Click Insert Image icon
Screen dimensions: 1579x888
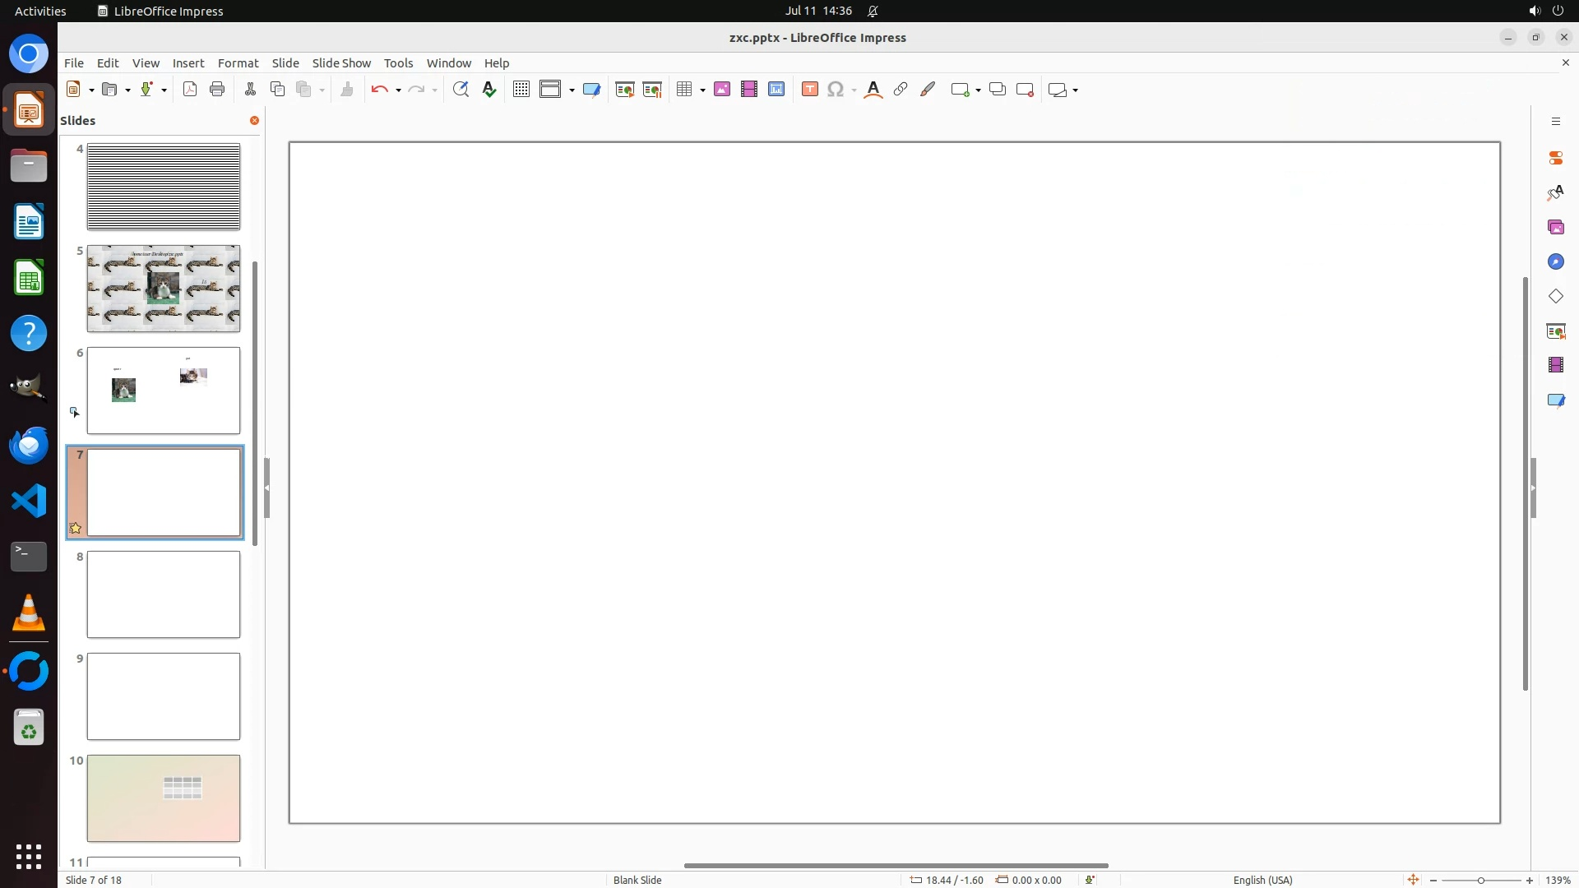tap(721, 90)
